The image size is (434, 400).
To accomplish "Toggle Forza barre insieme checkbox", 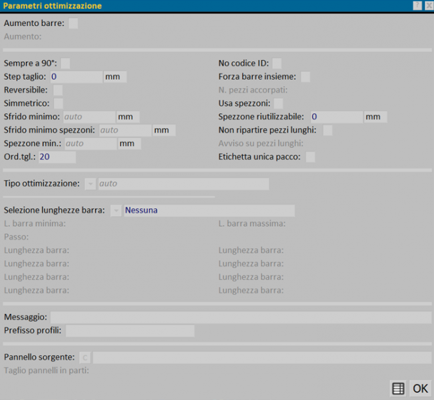I will (305, 77).
